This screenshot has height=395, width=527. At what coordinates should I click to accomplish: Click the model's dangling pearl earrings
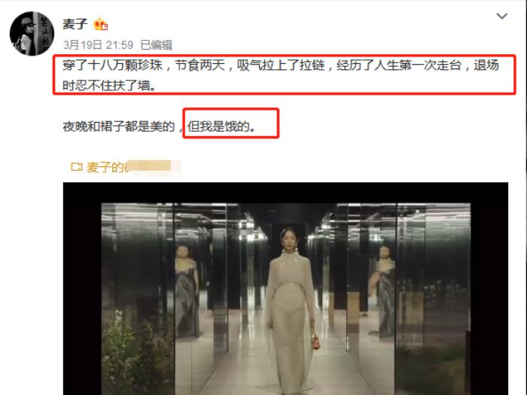(x=289, y=251)
